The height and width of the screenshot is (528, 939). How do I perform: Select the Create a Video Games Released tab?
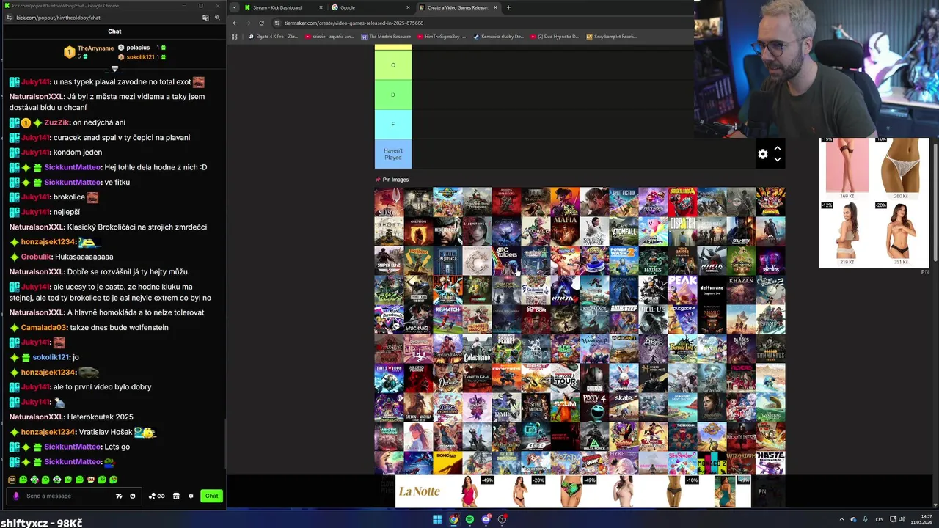pyautogui.click(x=458, y=7)
